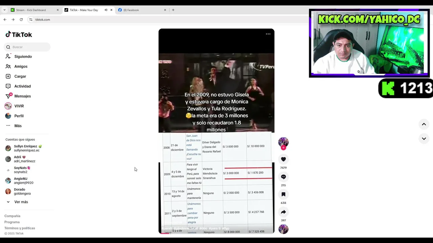Click the Actividad chat icon
Screen dimensions: 433x243
8,86
